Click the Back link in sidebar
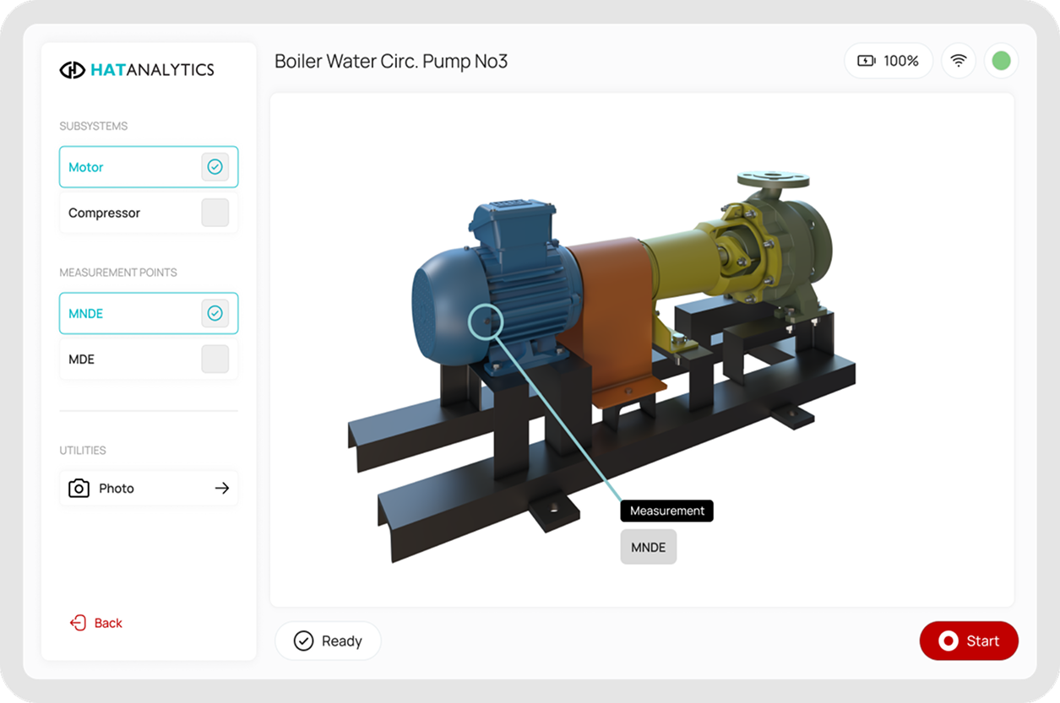This screenshot has width=1060, height=703. (x=108, y=623)
